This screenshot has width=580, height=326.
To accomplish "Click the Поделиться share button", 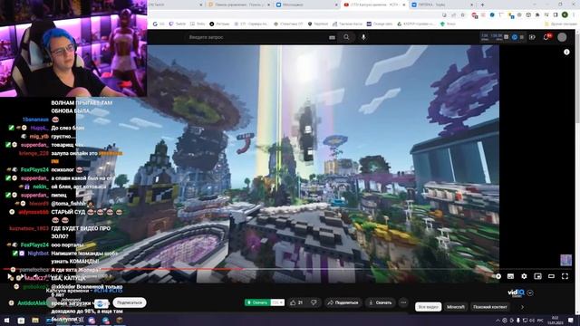I will [343, 302].
